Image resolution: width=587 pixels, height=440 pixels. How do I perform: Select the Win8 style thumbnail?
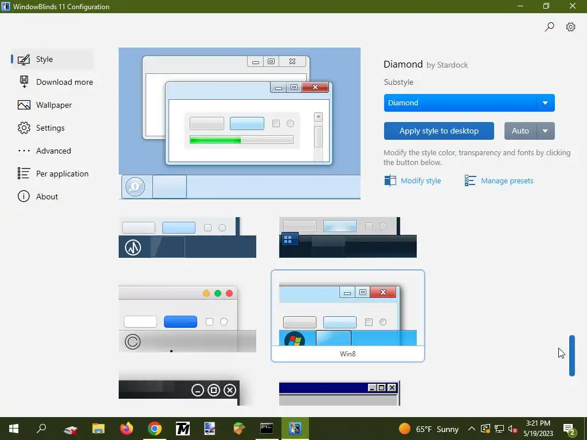click(x=348, y=316)
